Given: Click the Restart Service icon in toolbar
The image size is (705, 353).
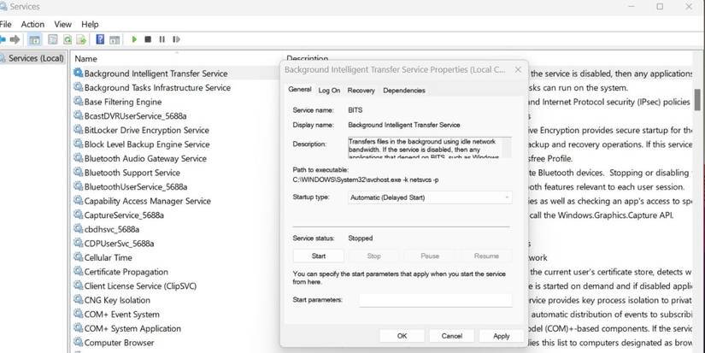Looking at the screenshot, I should [x=175, y=39].
